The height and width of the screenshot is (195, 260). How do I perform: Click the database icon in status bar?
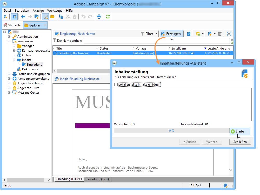tap(226, 186)
